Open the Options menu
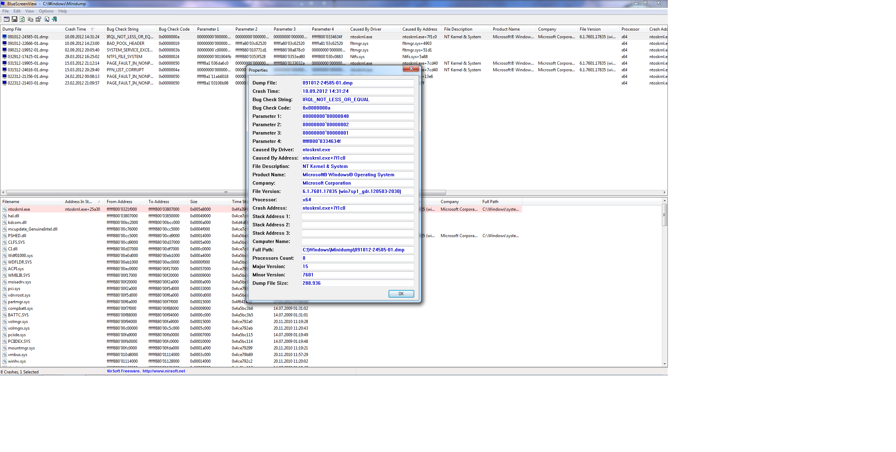 (x=46, y=11)
